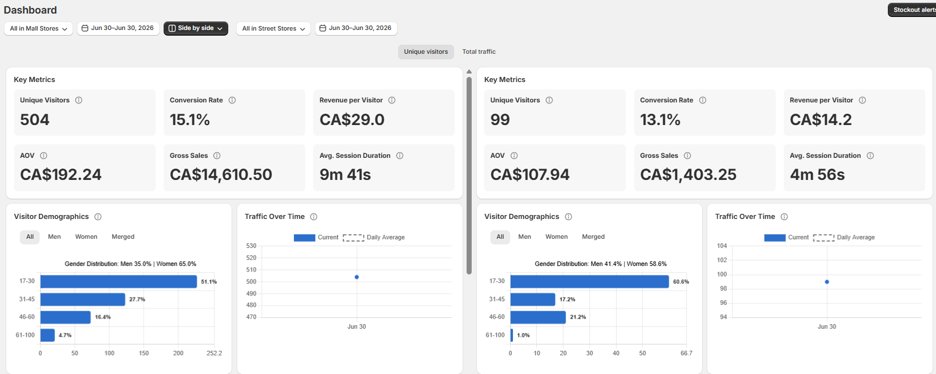
Task: Open info icon for left Gross Sales
Action: (217, 156)
